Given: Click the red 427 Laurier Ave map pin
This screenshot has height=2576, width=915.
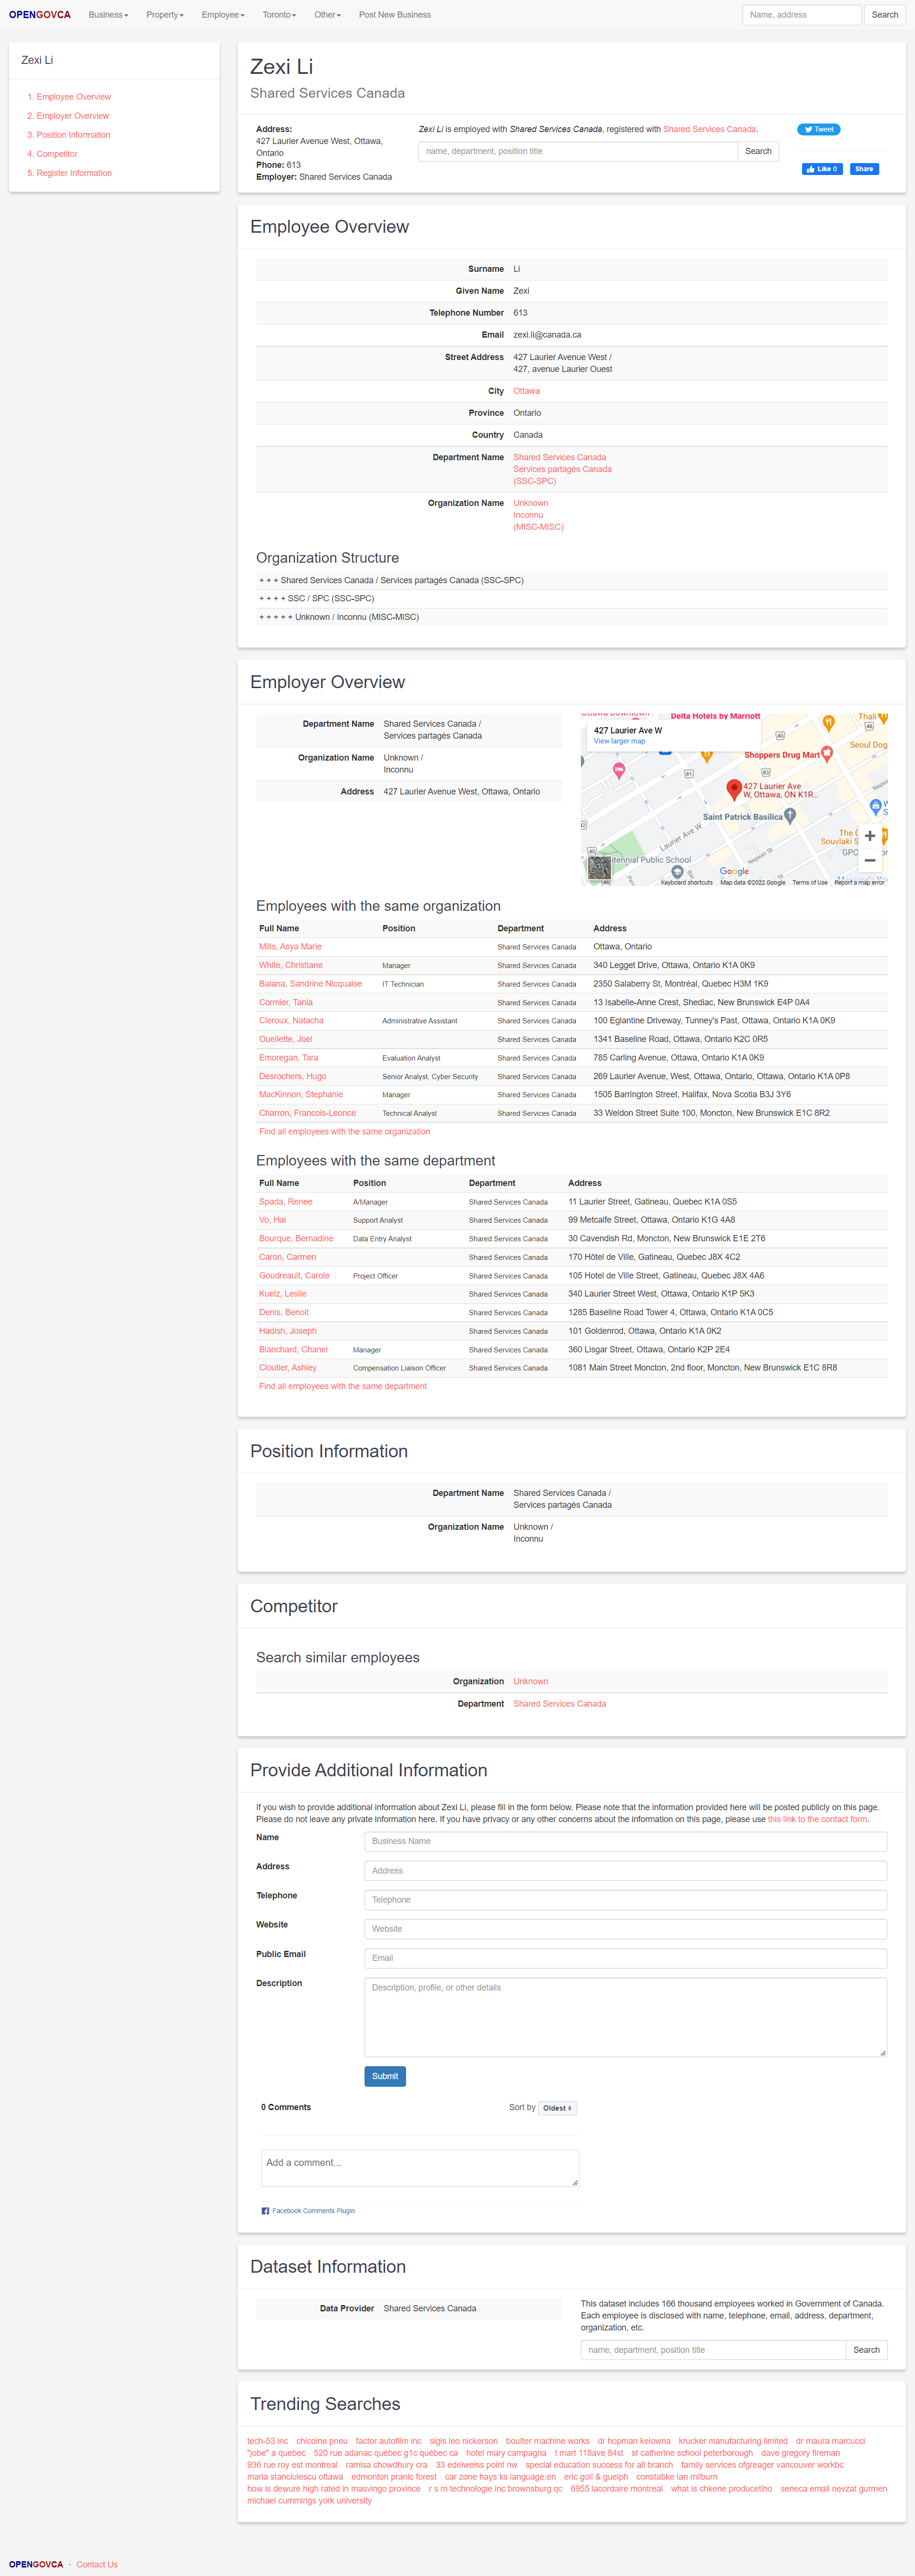Looking at the screenshot, I should (x=733, y=789).
